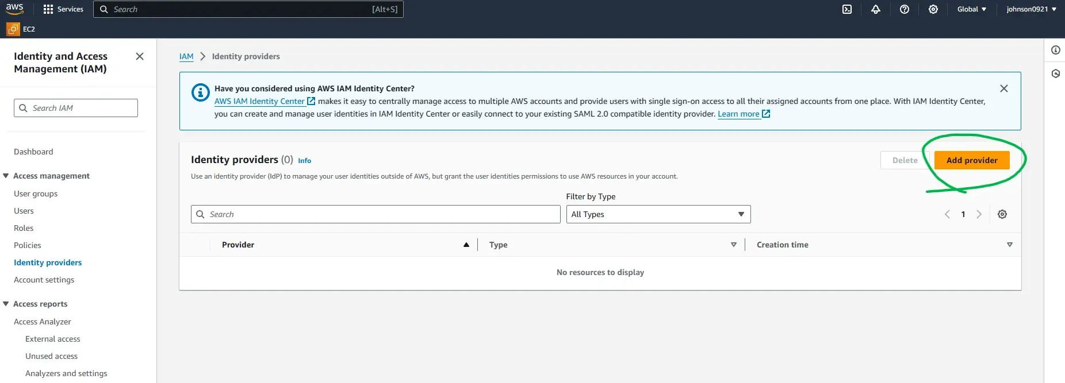The width and height of the screenshot is (1065, 383).
Task: Open Roles in the sidebar
Action: click(24, 228)
